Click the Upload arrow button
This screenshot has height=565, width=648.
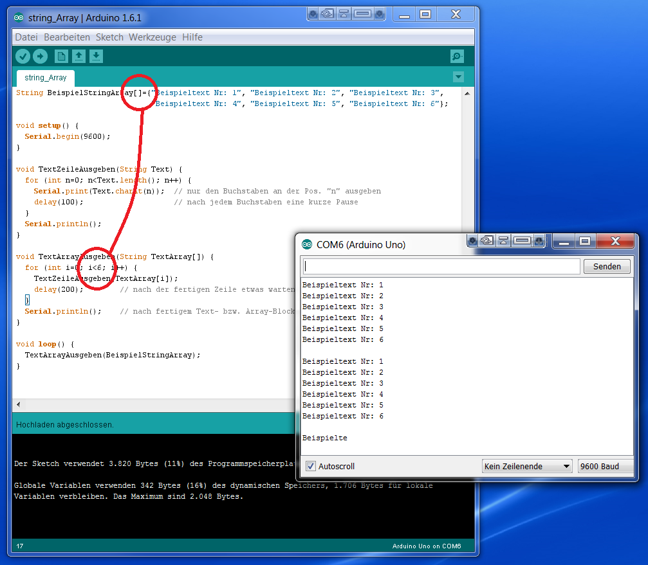[40, 56]
